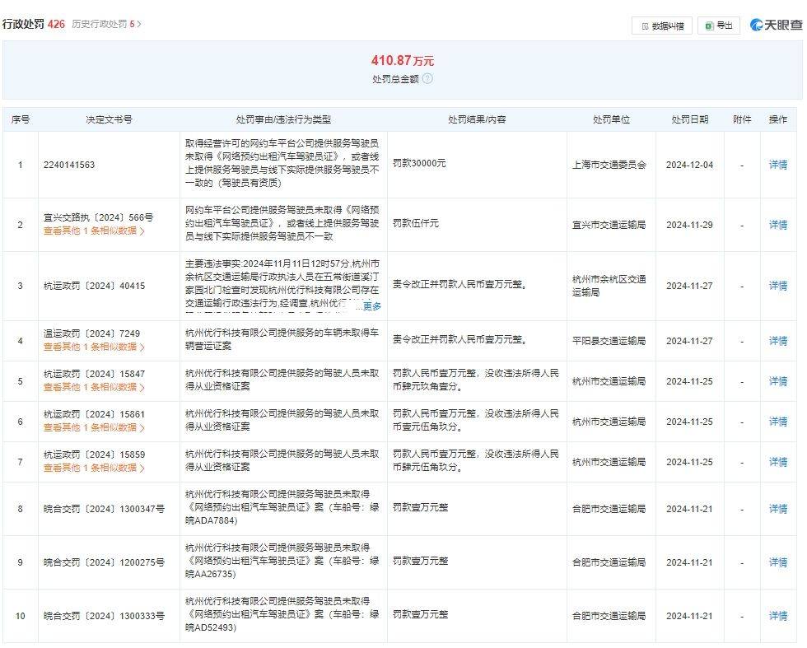Expand similar data under 宜兴交路执 566号

point(94,231)
